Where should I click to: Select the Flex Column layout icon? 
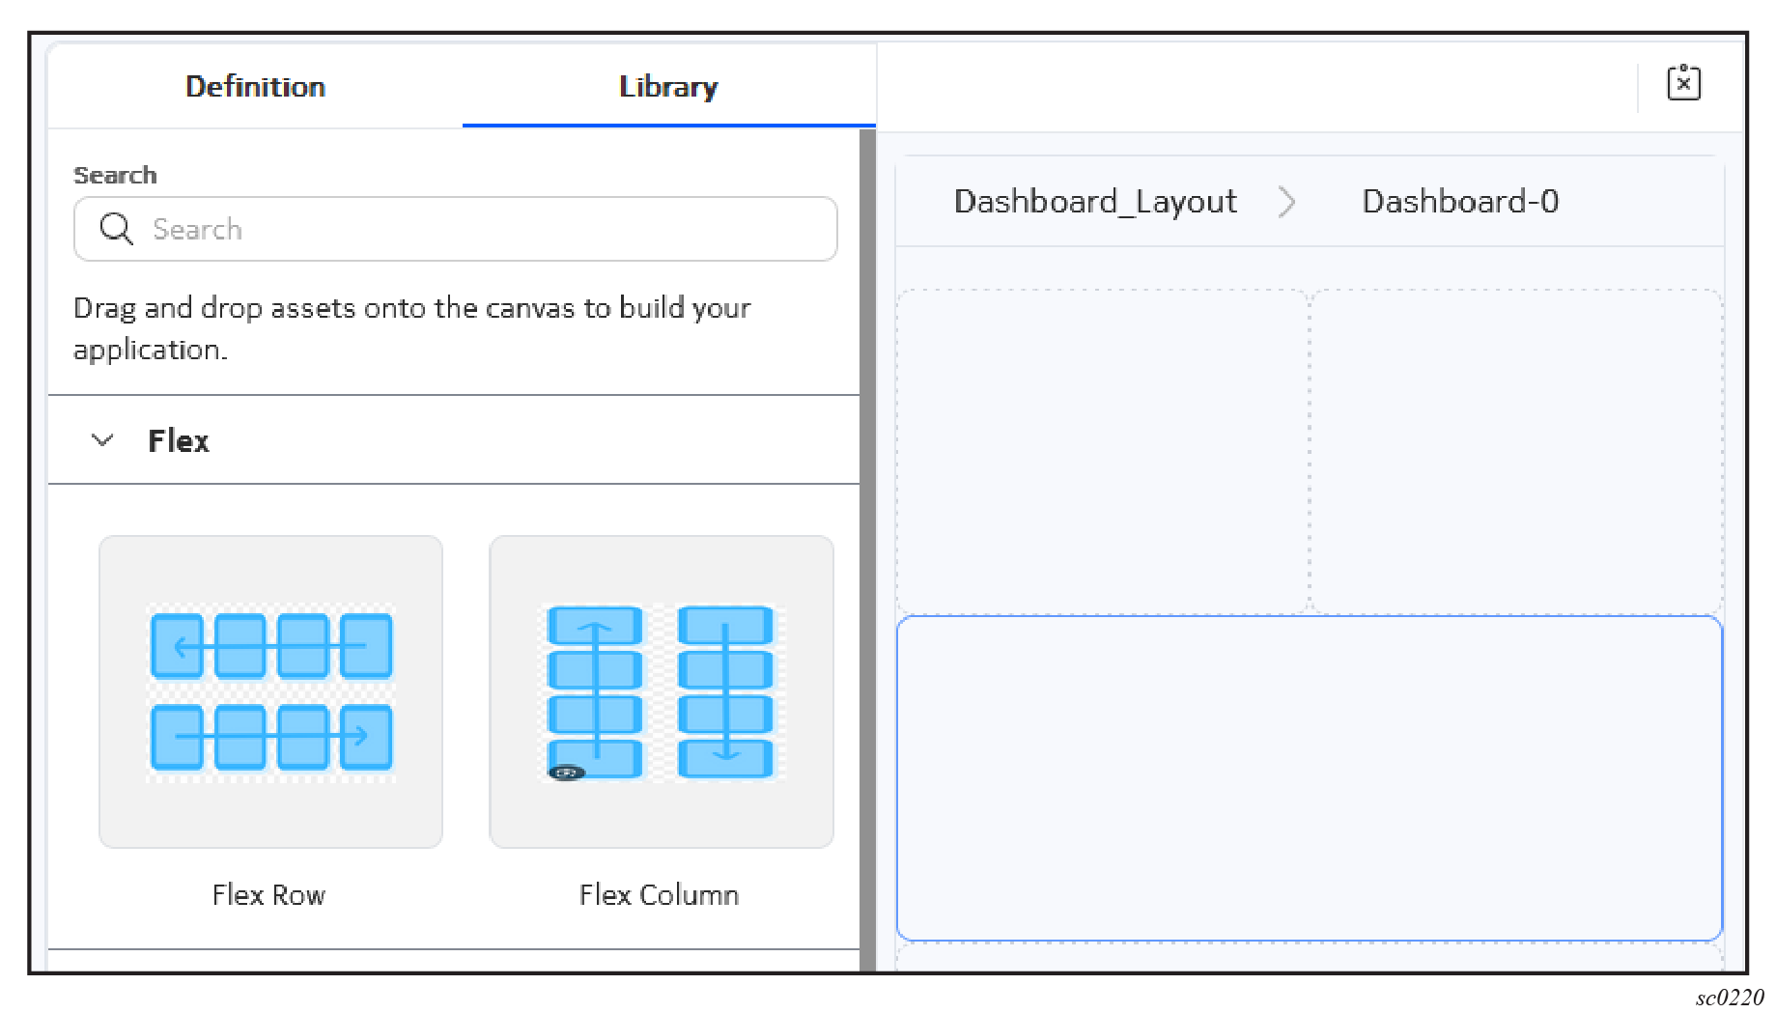pos(662,691)
